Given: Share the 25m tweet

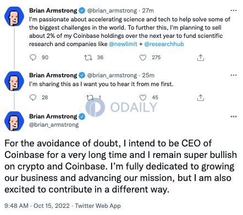Looking at the screenshot, I should coord(201,98).
